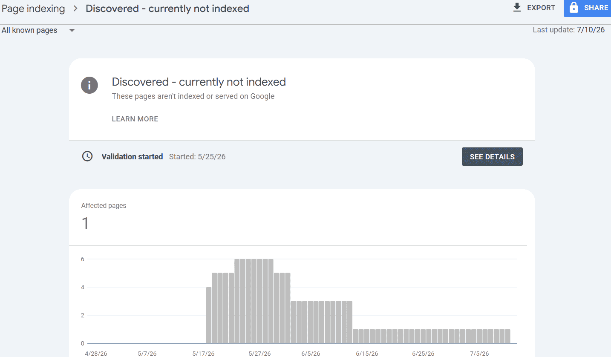Click the Export download icon

517,8
